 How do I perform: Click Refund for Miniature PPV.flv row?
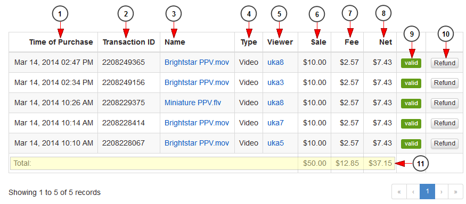coord(445,103)
